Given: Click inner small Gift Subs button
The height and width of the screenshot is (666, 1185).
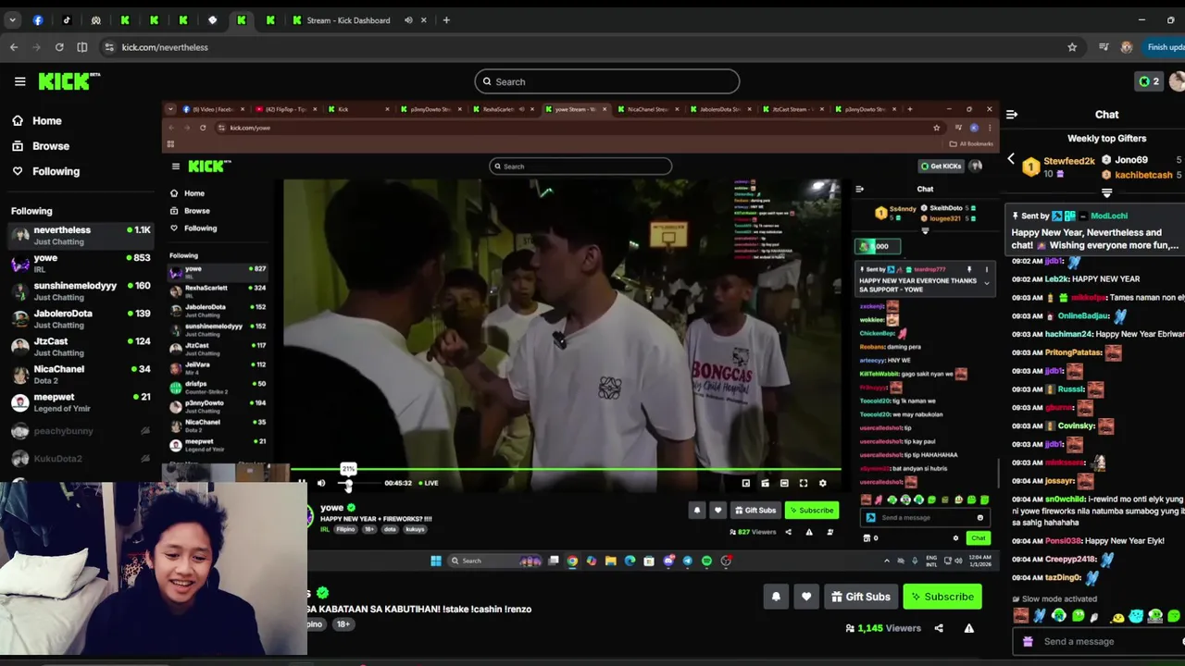Looking at the screenshot, I should (755, 511).
